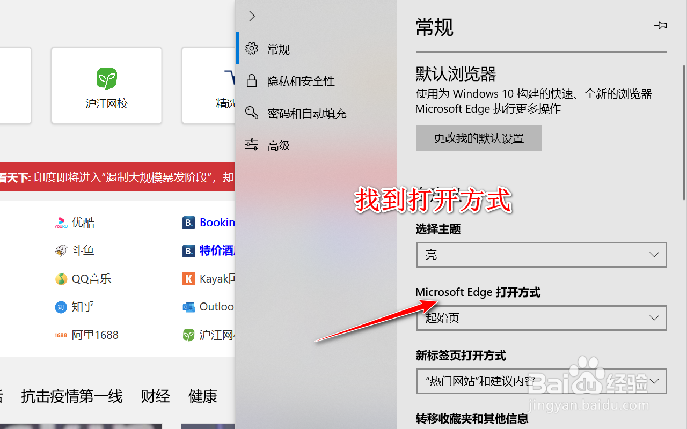
Task: Open the 知乎 link
Action: tap(83, 307)
